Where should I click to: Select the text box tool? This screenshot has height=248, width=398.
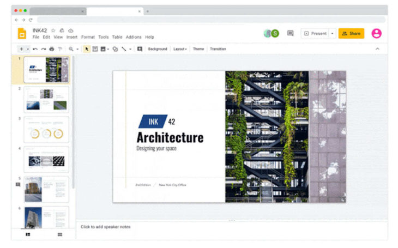pos(94,49)
